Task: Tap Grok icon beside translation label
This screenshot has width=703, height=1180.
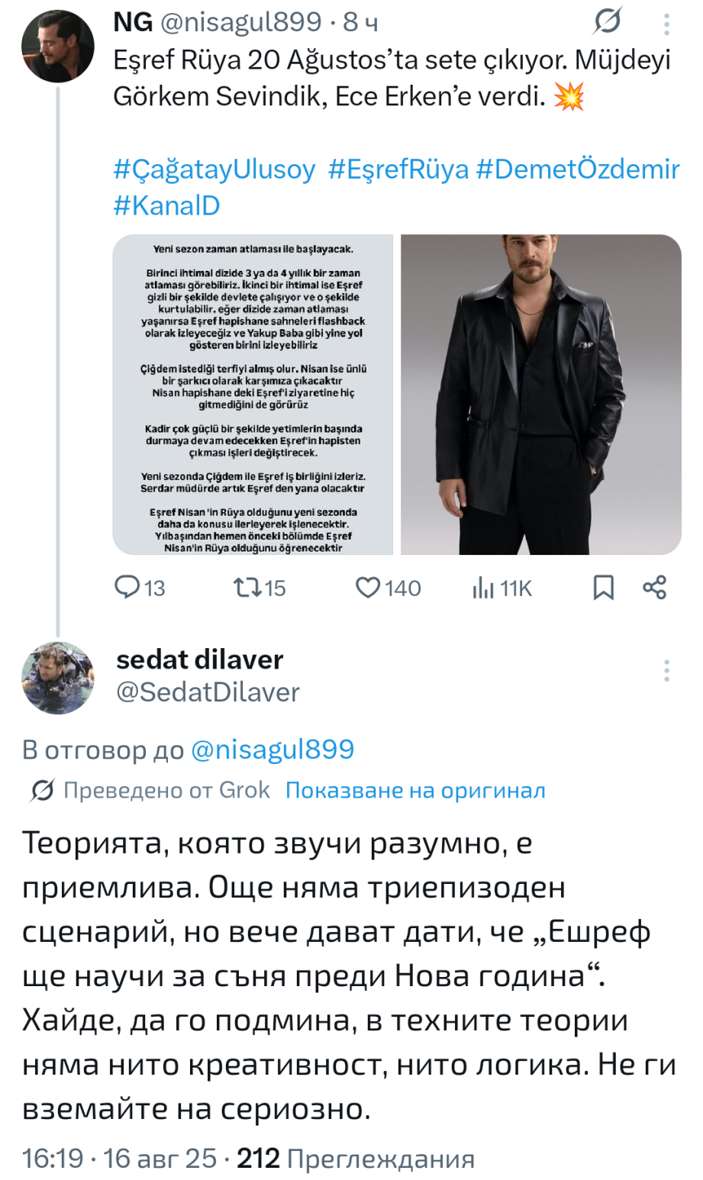Action: click(43, 792)
